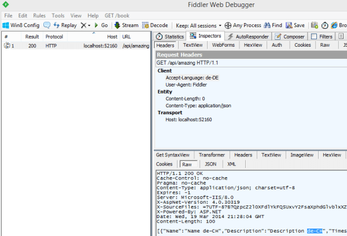
Task: Open the Keep: All sessions dropdown
Action: point(198,25)
